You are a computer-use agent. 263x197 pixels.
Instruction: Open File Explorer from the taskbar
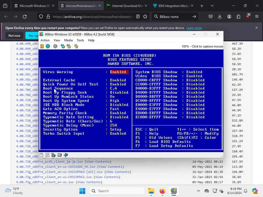(x=151, y=191)
